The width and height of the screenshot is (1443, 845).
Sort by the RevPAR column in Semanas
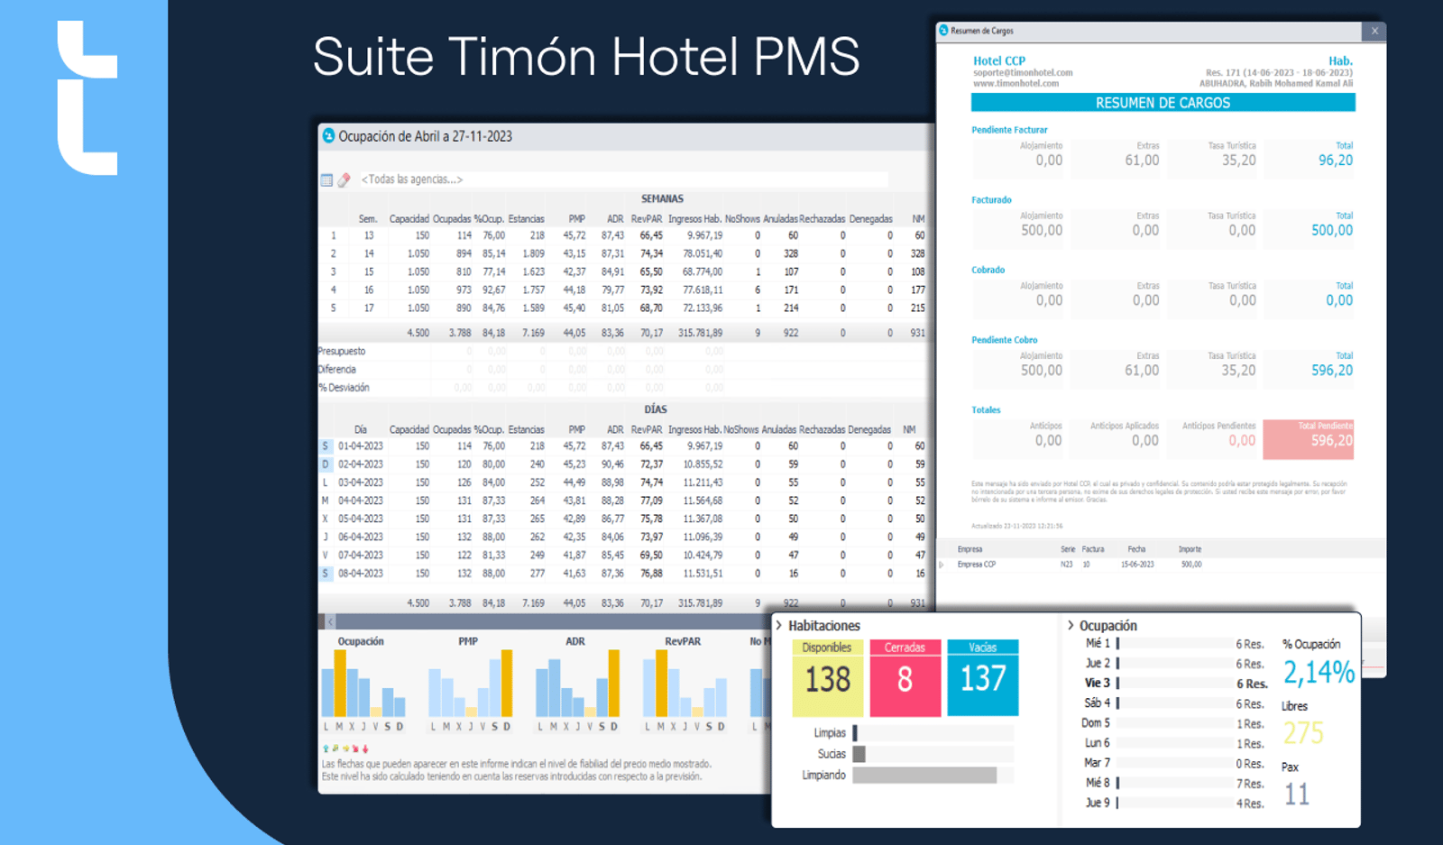pyautogui.click(x=647, y=219)
